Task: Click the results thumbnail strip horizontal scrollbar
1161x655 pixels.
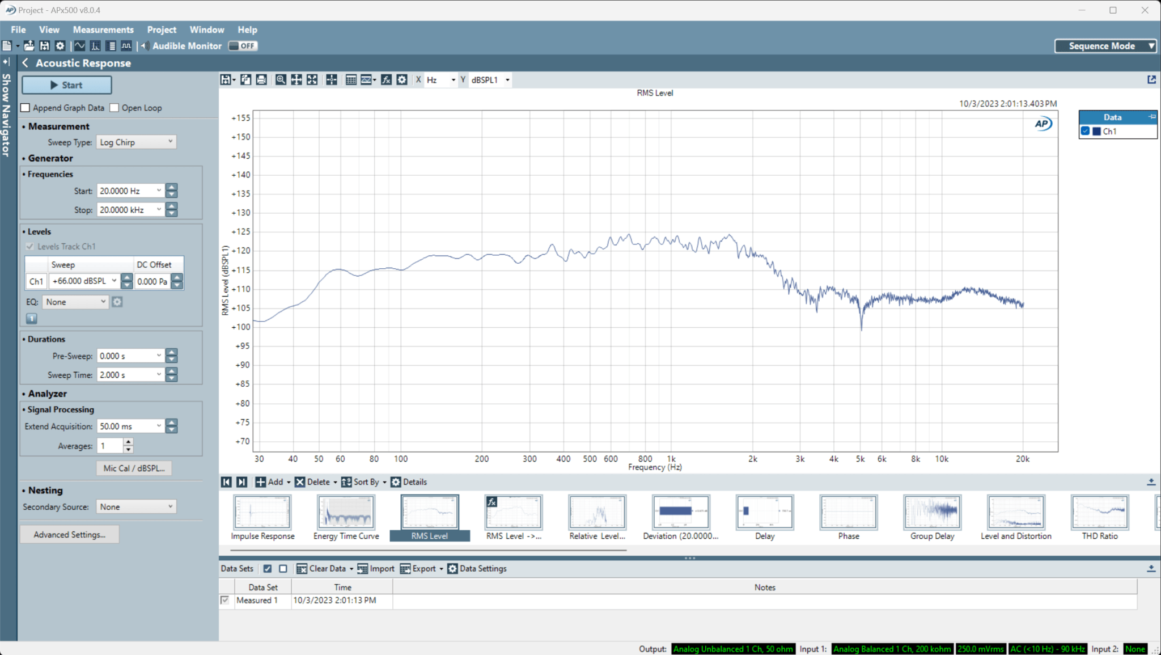Action: point(428,550)
